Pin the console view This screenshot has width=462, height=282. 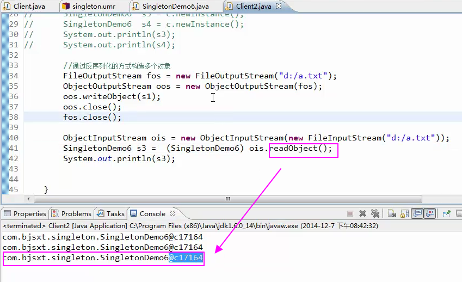(x=447, y=213)
